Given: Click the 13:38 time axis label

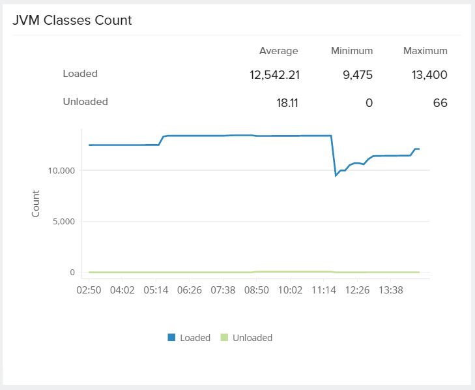Looking at the screenshot, I should [x=391, y=289].
